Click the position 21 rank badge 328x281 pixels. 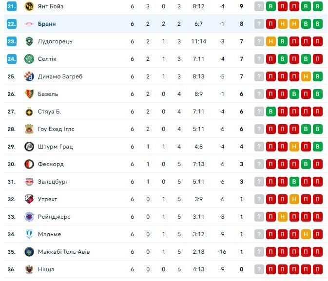click(12, 6)
